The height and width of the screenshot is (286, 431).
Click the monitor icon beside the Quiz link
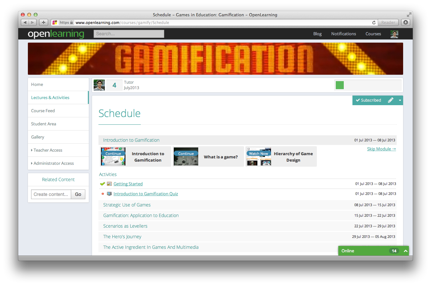click(x=109, y=194)
